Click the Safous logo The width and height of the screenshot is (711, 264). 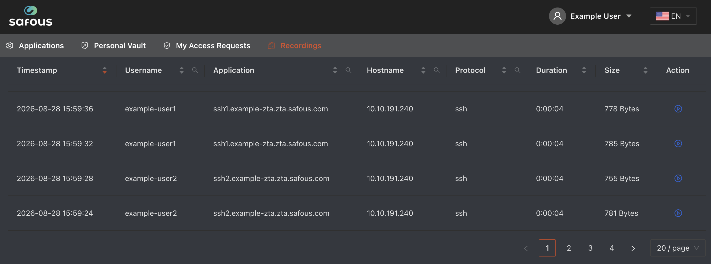[31, 16]
